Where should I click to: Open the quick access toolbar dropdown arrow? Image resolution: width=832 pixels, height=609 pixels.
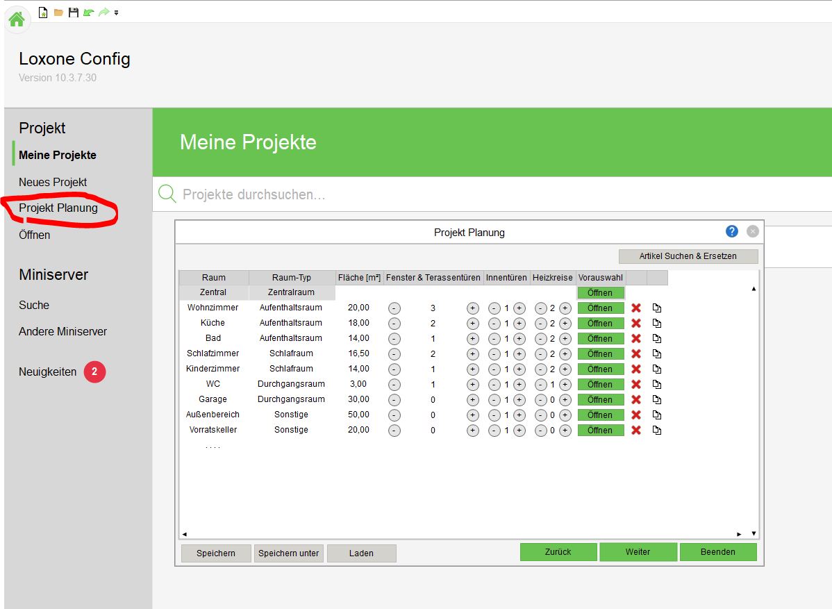[x=116, y=12]
